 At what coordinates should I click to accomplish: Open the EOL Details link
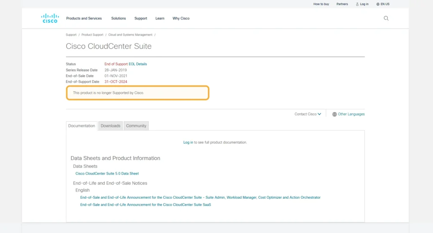138,64
